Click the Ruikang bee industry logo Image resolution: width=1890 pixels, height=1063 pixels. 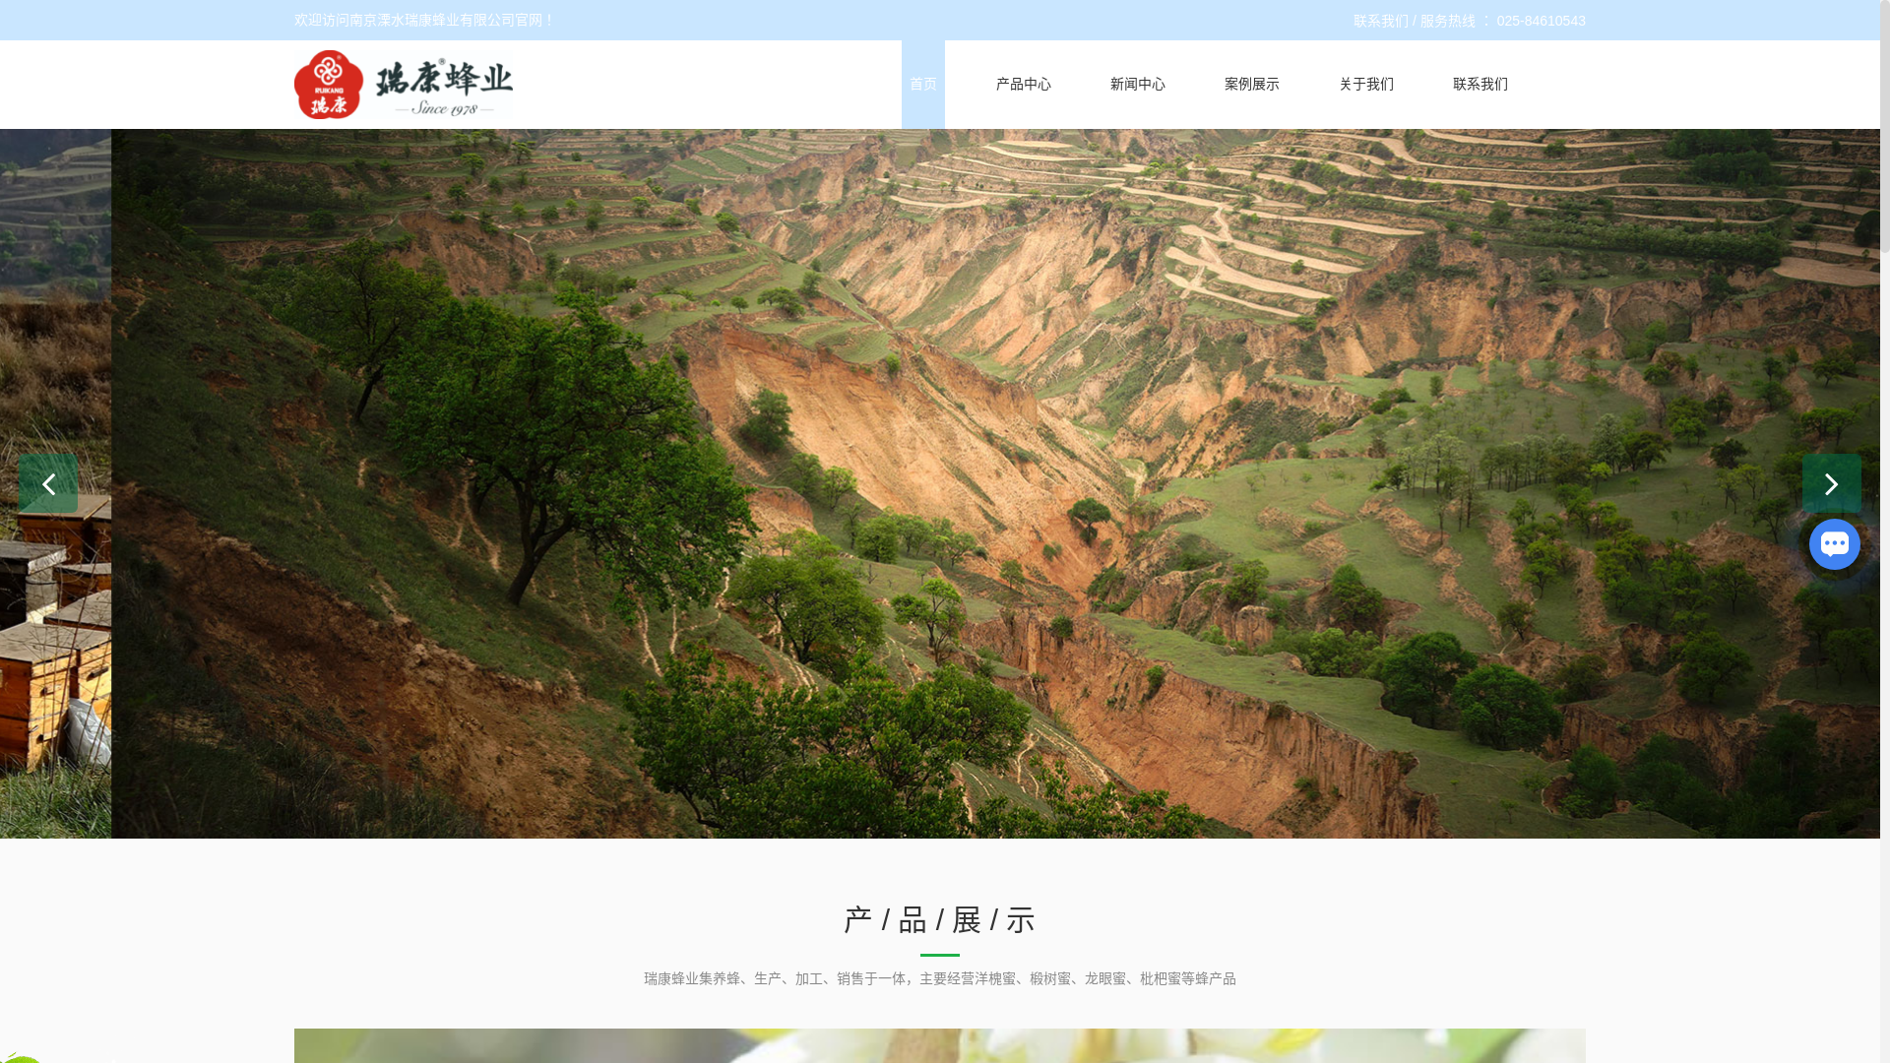pos(404,85)
